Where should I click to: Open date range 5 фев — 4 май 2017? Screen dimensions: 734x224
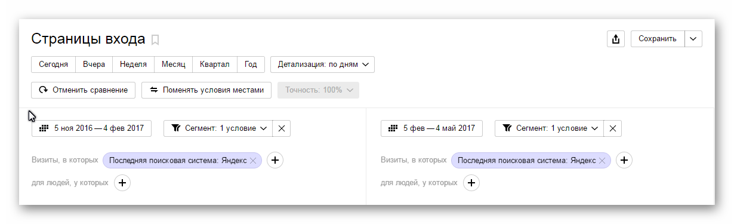pyautogui.click(x=431, y=128)
